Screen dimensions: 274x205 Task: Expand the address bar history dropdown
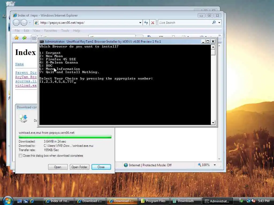[x=140, y=23]
